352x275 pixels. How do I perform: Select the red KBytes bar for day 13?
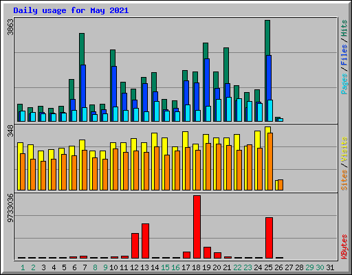[145, 241]
